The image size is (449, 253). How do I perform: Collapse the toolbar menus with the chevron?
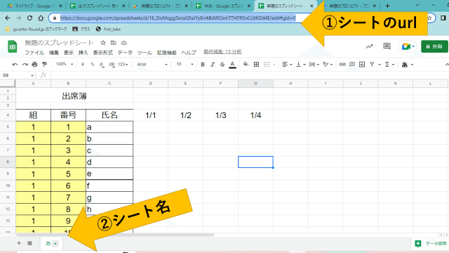click(x=446, y=65)
